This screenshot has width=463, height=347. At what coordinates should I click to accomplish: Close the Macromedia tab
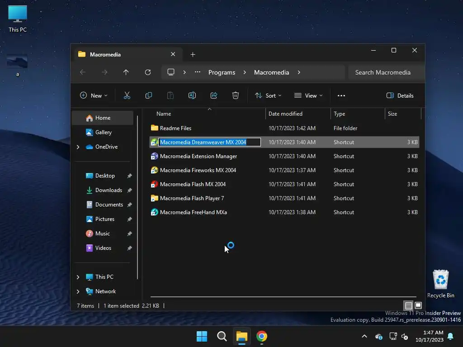(x=173, y=54)
